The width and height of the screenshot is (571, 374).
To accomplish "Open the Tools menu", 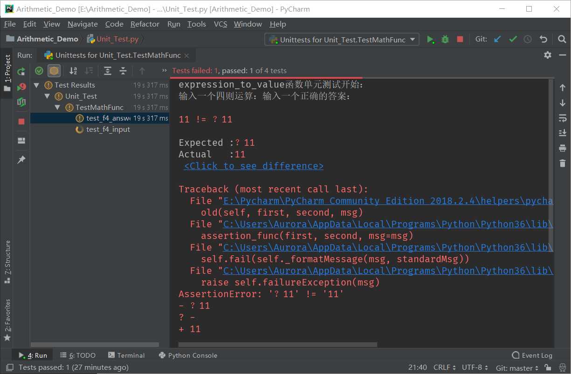I will pos(197,24).
